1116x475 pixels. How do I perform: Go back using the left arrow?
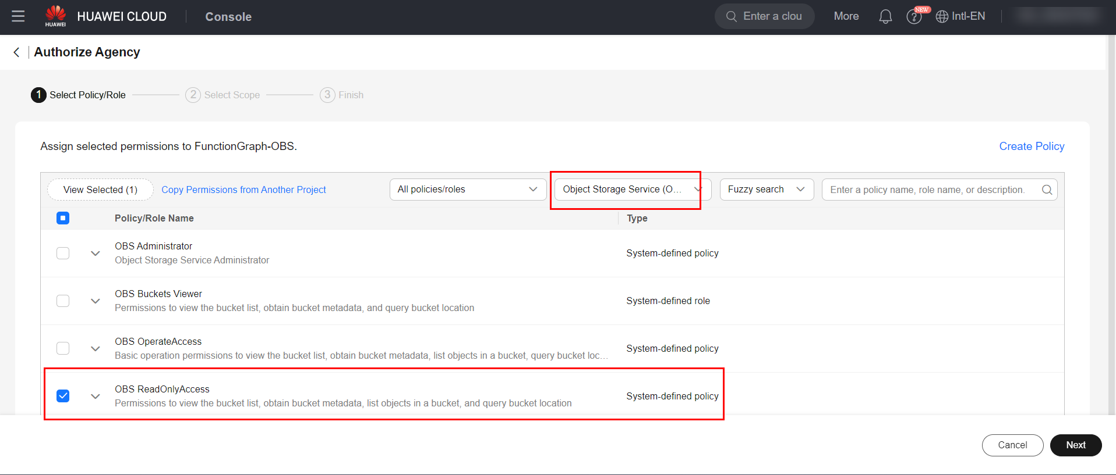click(16, 52)
